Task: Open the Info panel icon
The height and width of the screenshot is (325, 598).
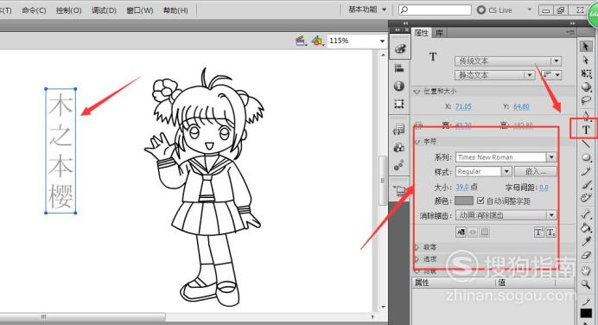Action: point(399,86)
